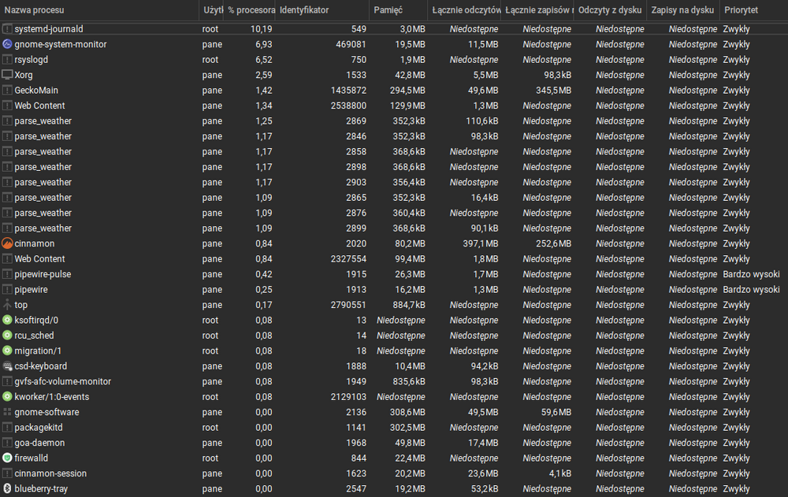This screenshot has width=788, height=497.
Task: Click pipewire priority Bardzo wysoki cell
Action: tap(751, 289)
